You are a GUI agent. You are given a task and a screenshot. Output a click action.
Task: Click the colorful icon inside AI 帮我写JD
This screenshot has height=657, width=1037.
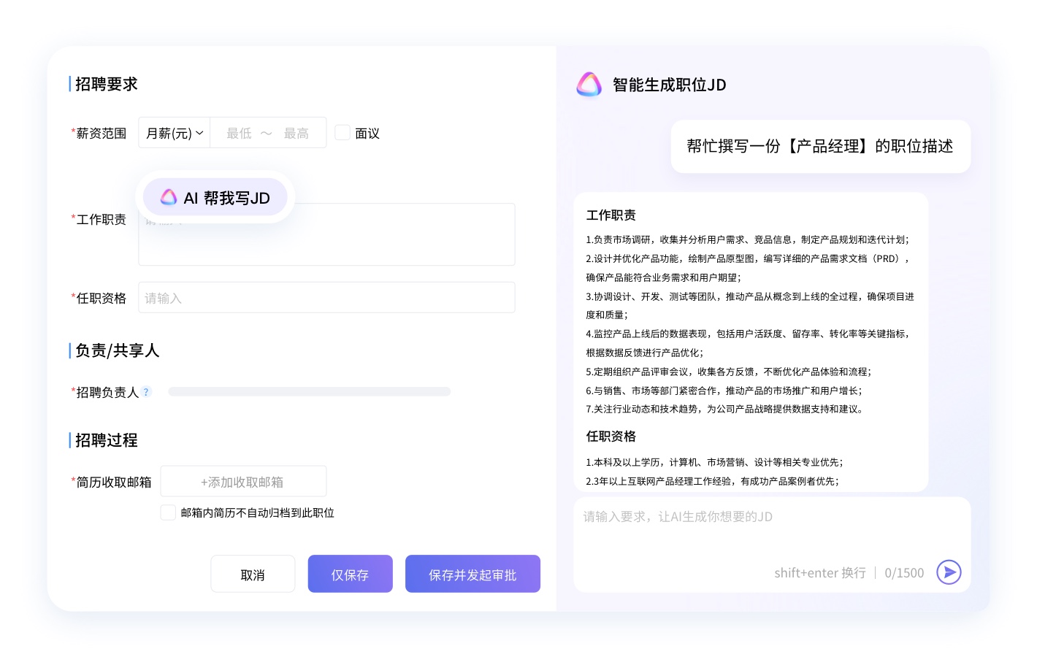click(x=169, y=197)
